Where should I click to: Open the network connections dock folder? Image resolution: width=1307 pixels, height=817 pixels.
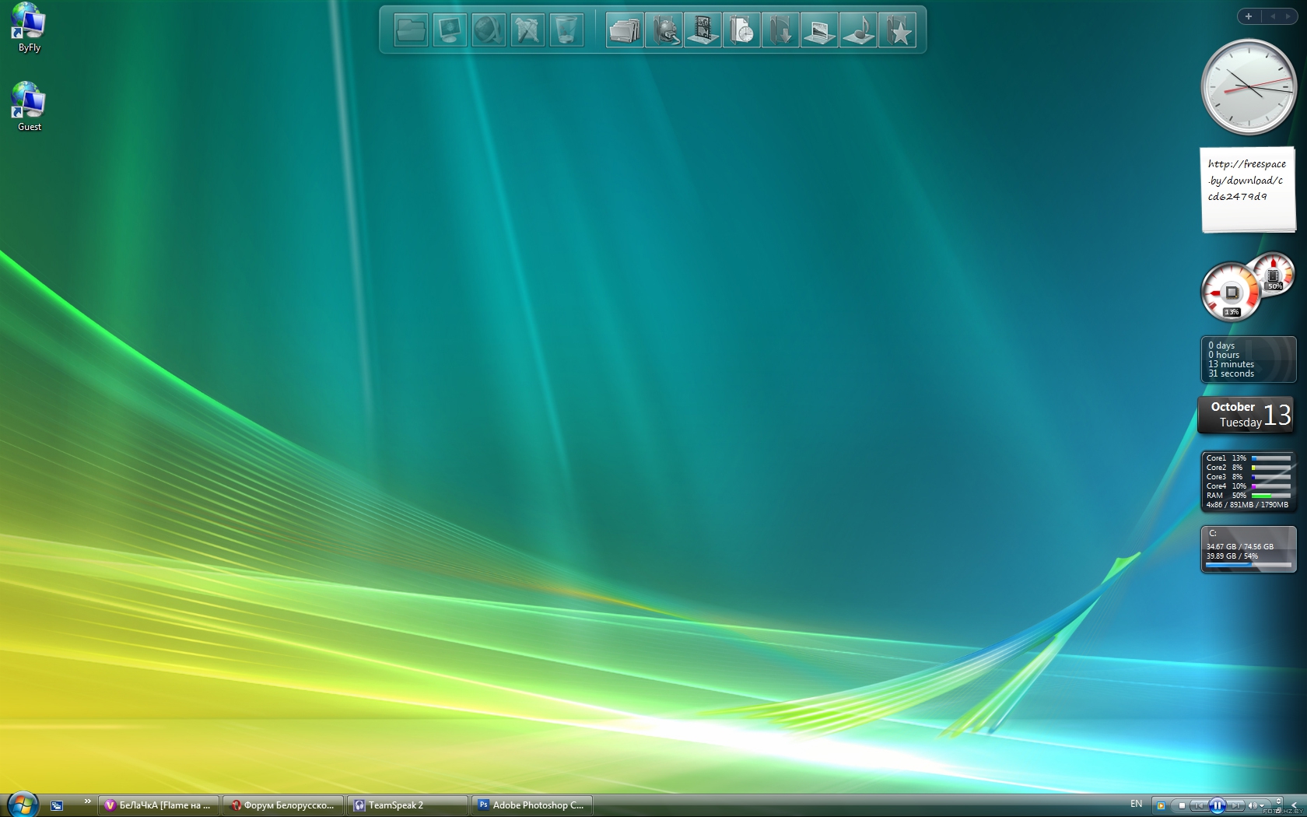pyautogui.click(x=664, y=30)
